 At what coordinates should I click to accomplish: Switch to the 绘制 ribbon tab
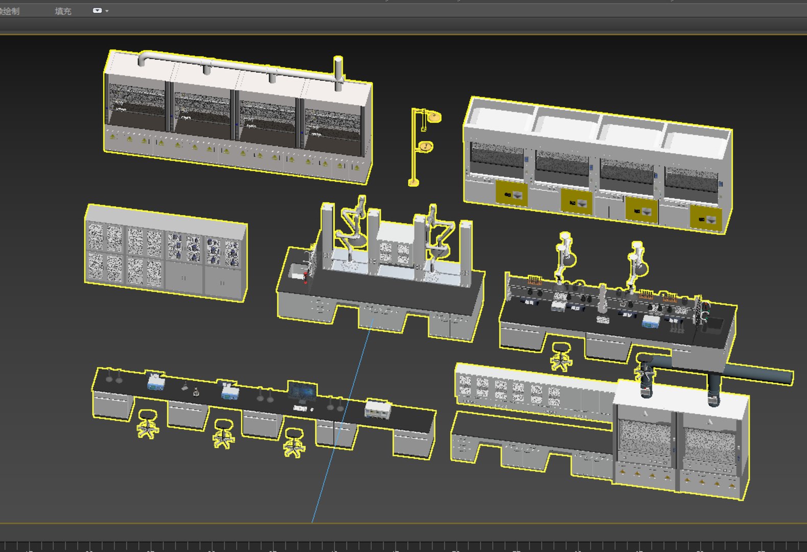click(x=9, y=11)
